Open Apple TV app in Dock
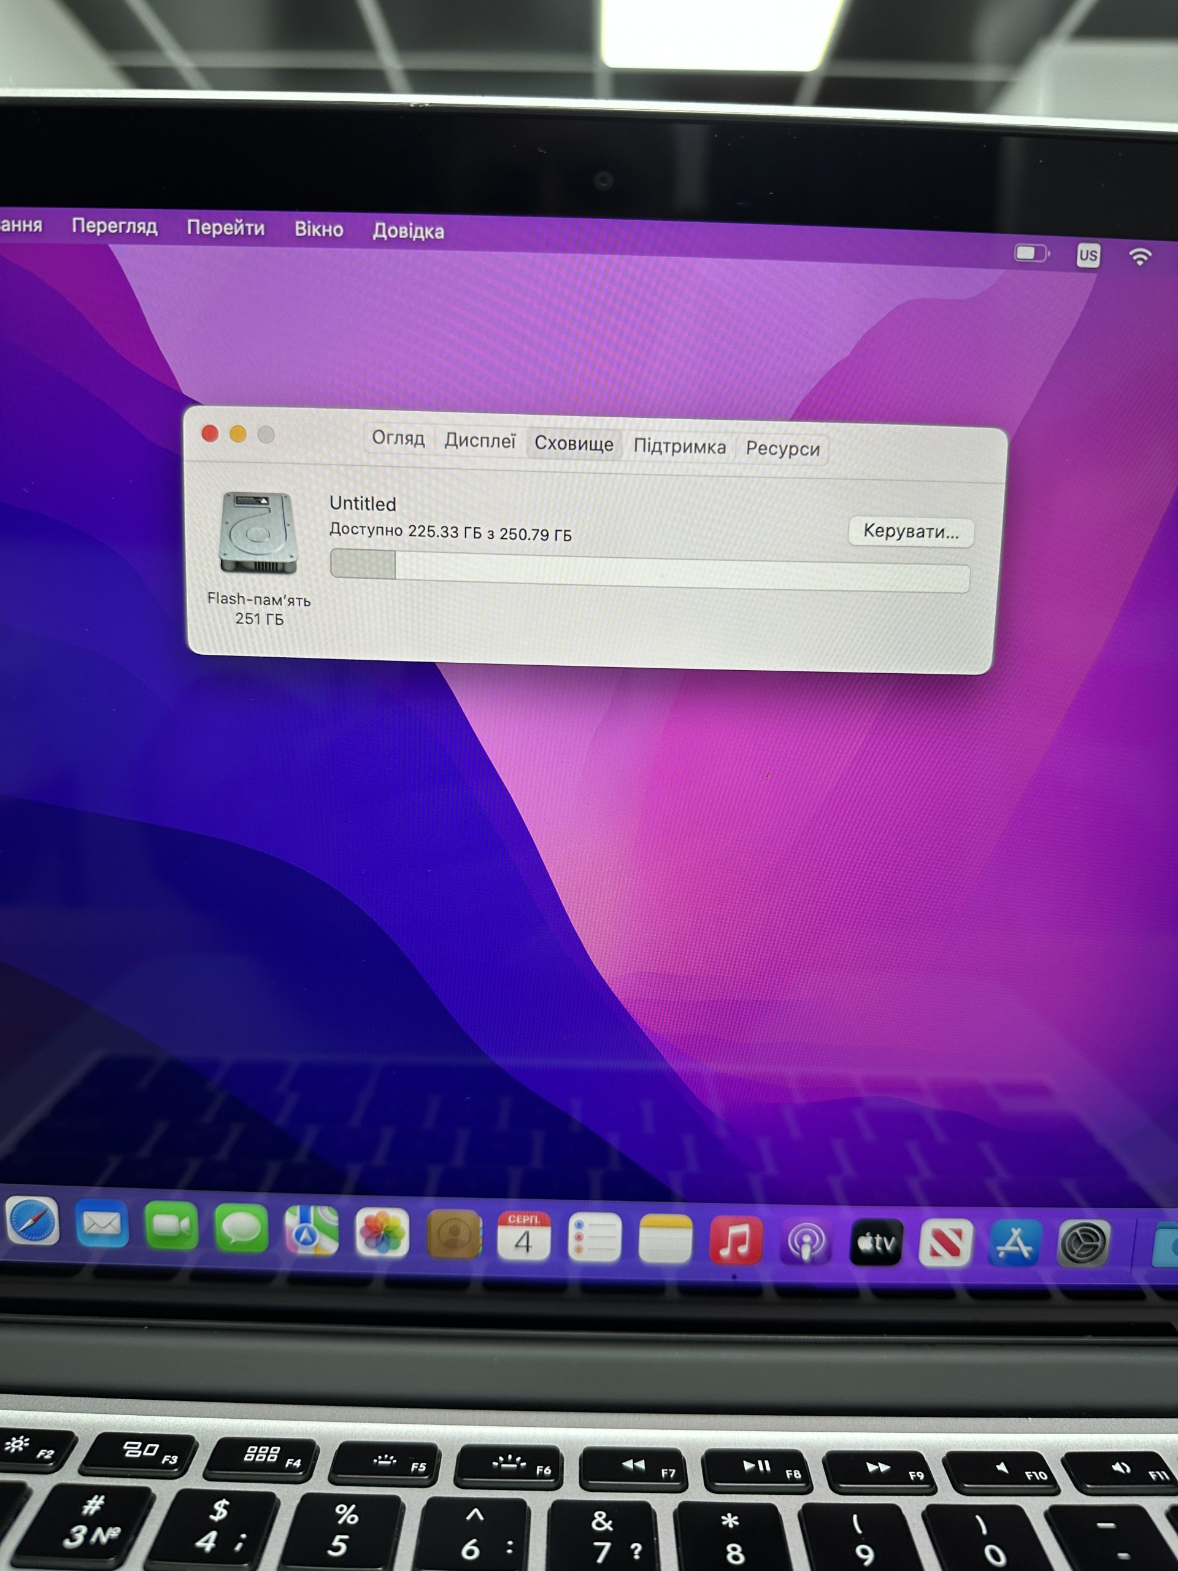Viewport: 1178px width, 1571px height. point(876,1243)
